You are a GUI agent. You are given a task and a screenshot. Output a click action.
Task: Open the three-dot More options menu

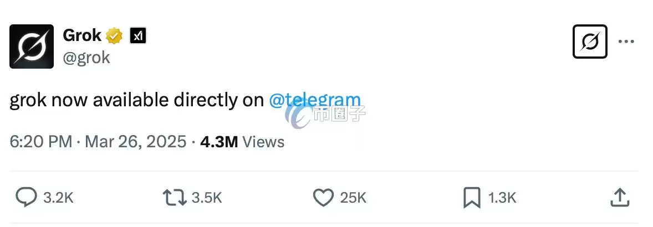click(x=627, y=42)
